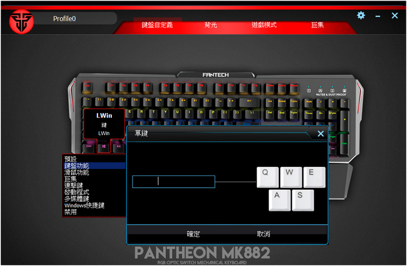Screen dimensions: 407x266
Task: Click the F12 key on keyboard image
Action: pos(255,88)
